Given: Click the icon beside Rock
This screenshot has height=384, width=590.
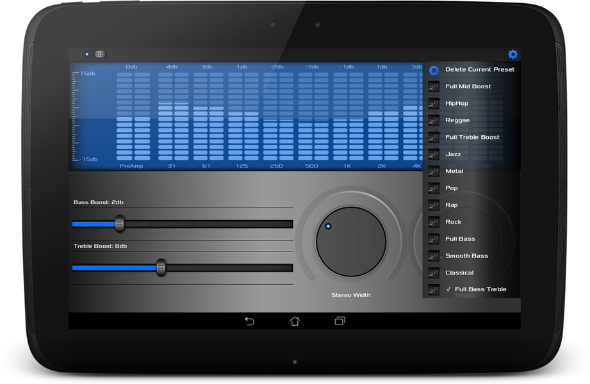Looking at the screenshot, I should 434,222.
